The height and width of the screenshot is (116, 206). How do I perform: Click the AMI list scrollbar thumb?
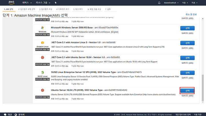(x=203, y=88)
